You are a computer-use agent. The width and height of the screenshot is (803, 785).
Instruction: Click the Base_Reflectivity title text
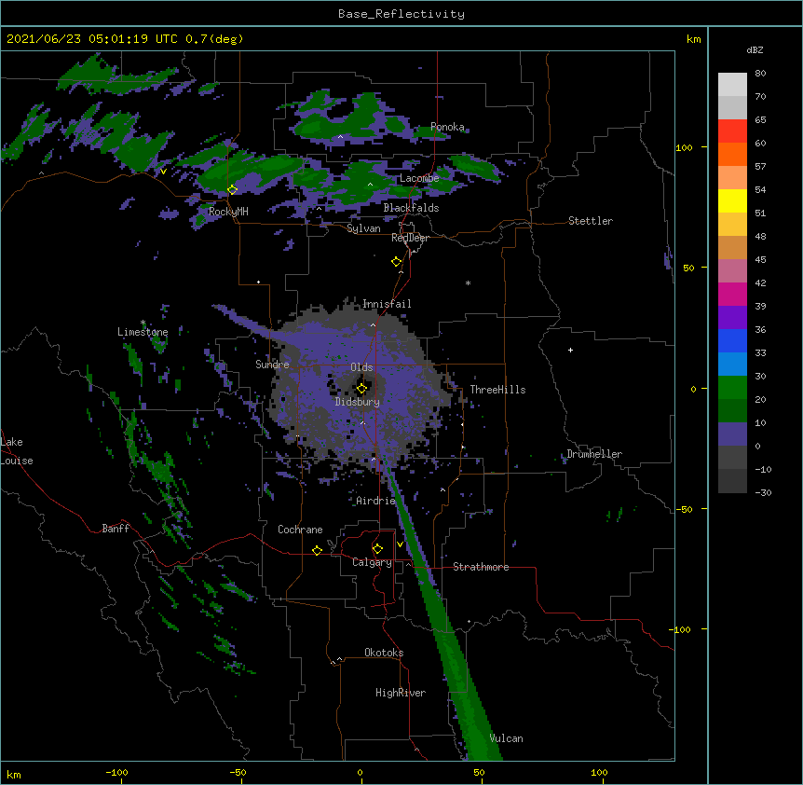[401, 14]
